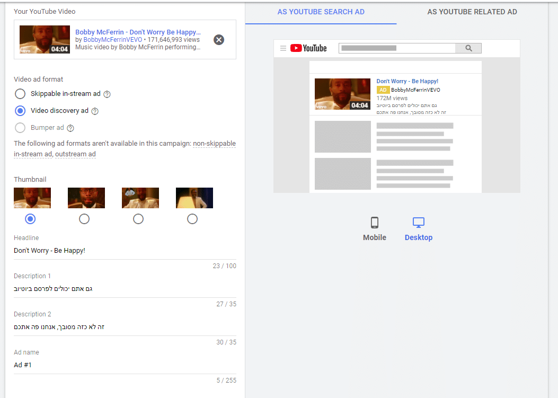Edit the Description 2 field
The width and height of the screenshot is (558, 398).
click(125, 327)
